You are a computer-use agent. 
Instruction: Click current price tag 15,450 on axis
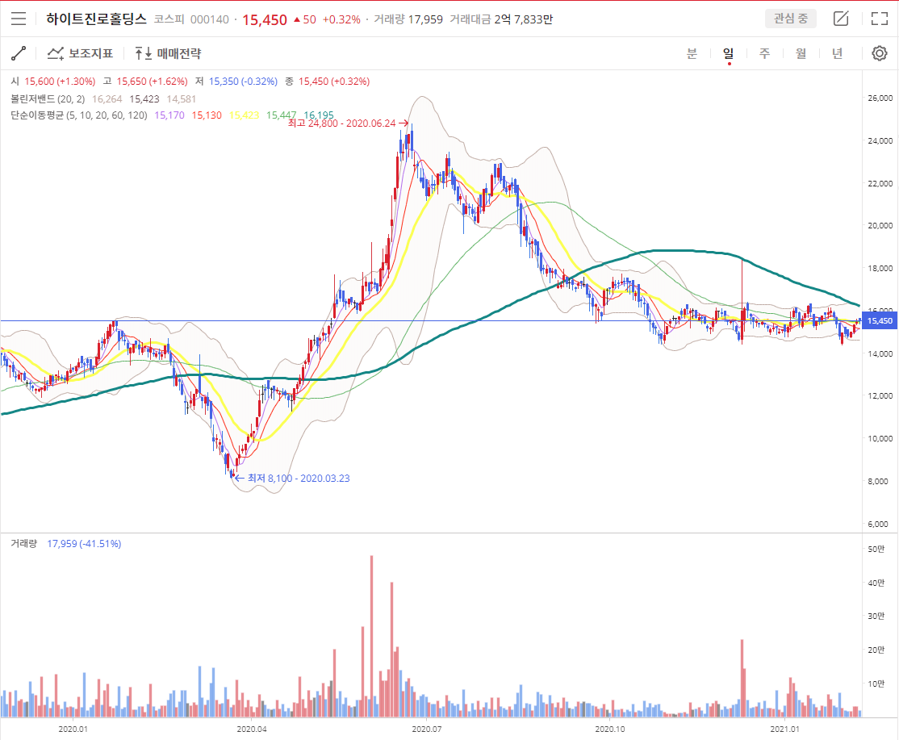[880, 321]
